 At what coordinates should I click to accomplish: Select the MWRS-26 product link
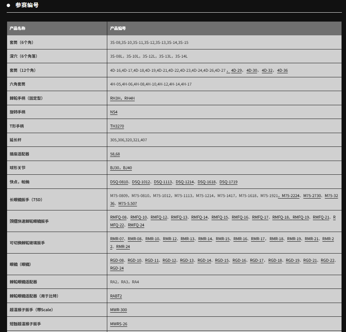pyautogui.click(x=118, y=324)
